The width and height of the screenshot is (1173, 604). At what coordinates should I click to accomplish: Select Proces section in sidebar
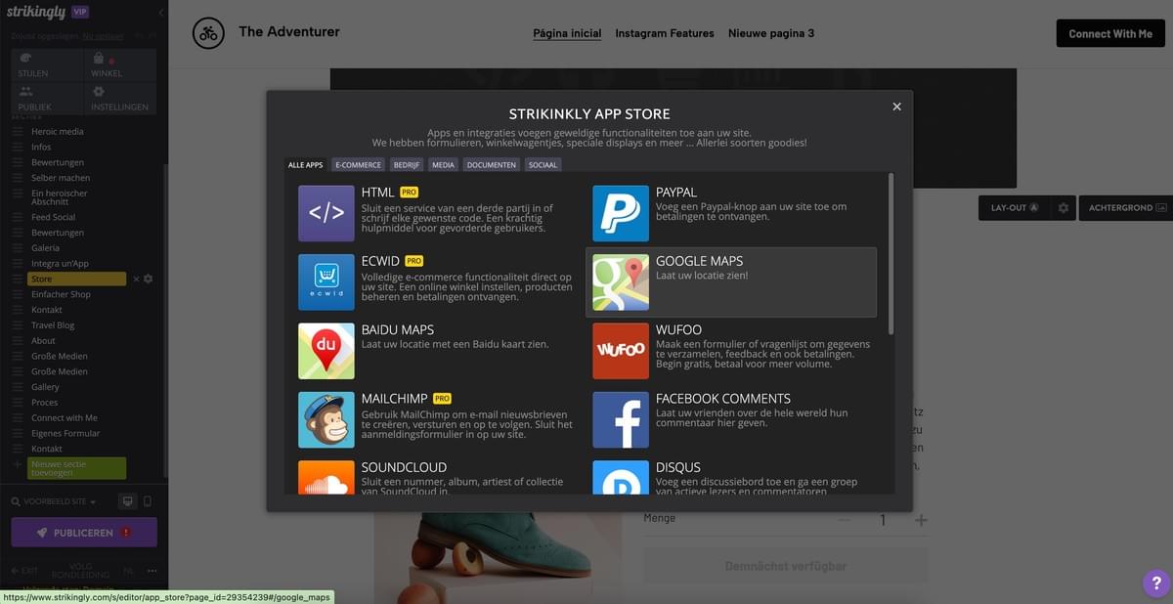click(44, 403)
